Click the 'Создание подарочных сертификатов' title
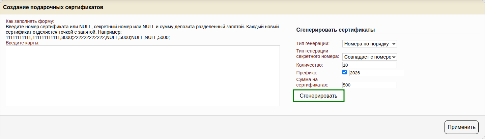 (53, 7)
